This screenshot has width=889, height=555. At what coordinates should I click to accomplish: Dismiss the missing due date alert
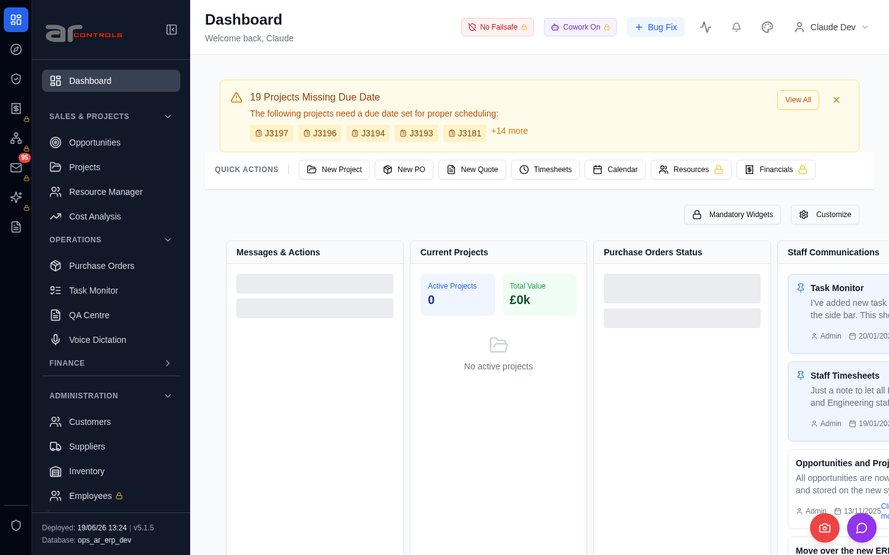tap(837, 100)
